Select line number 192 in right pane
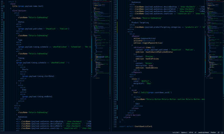Image resolution: width=224 pixels, height=134 pixels. [x=115, y=126]
